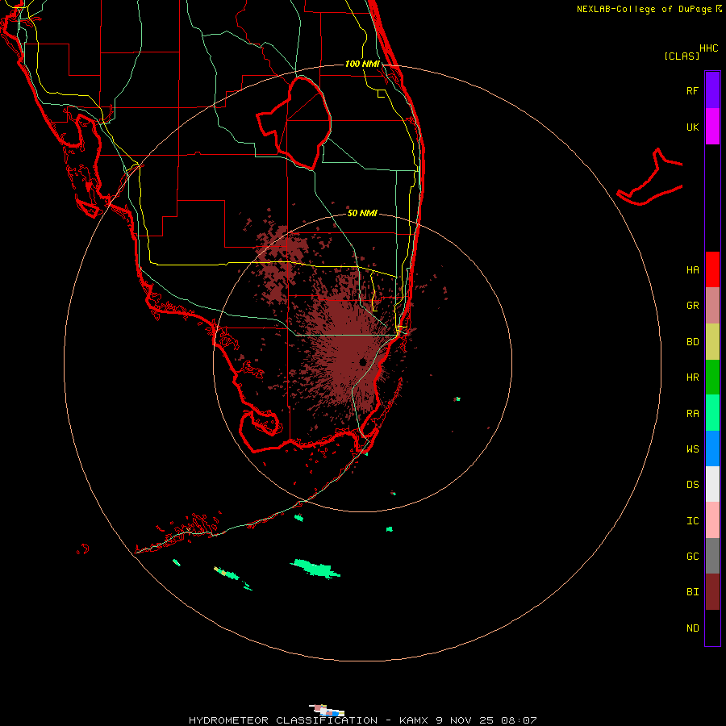Select the IC light pink legend swatch
This screenshot has width=726, height=726.
click(x=712, y=520)
